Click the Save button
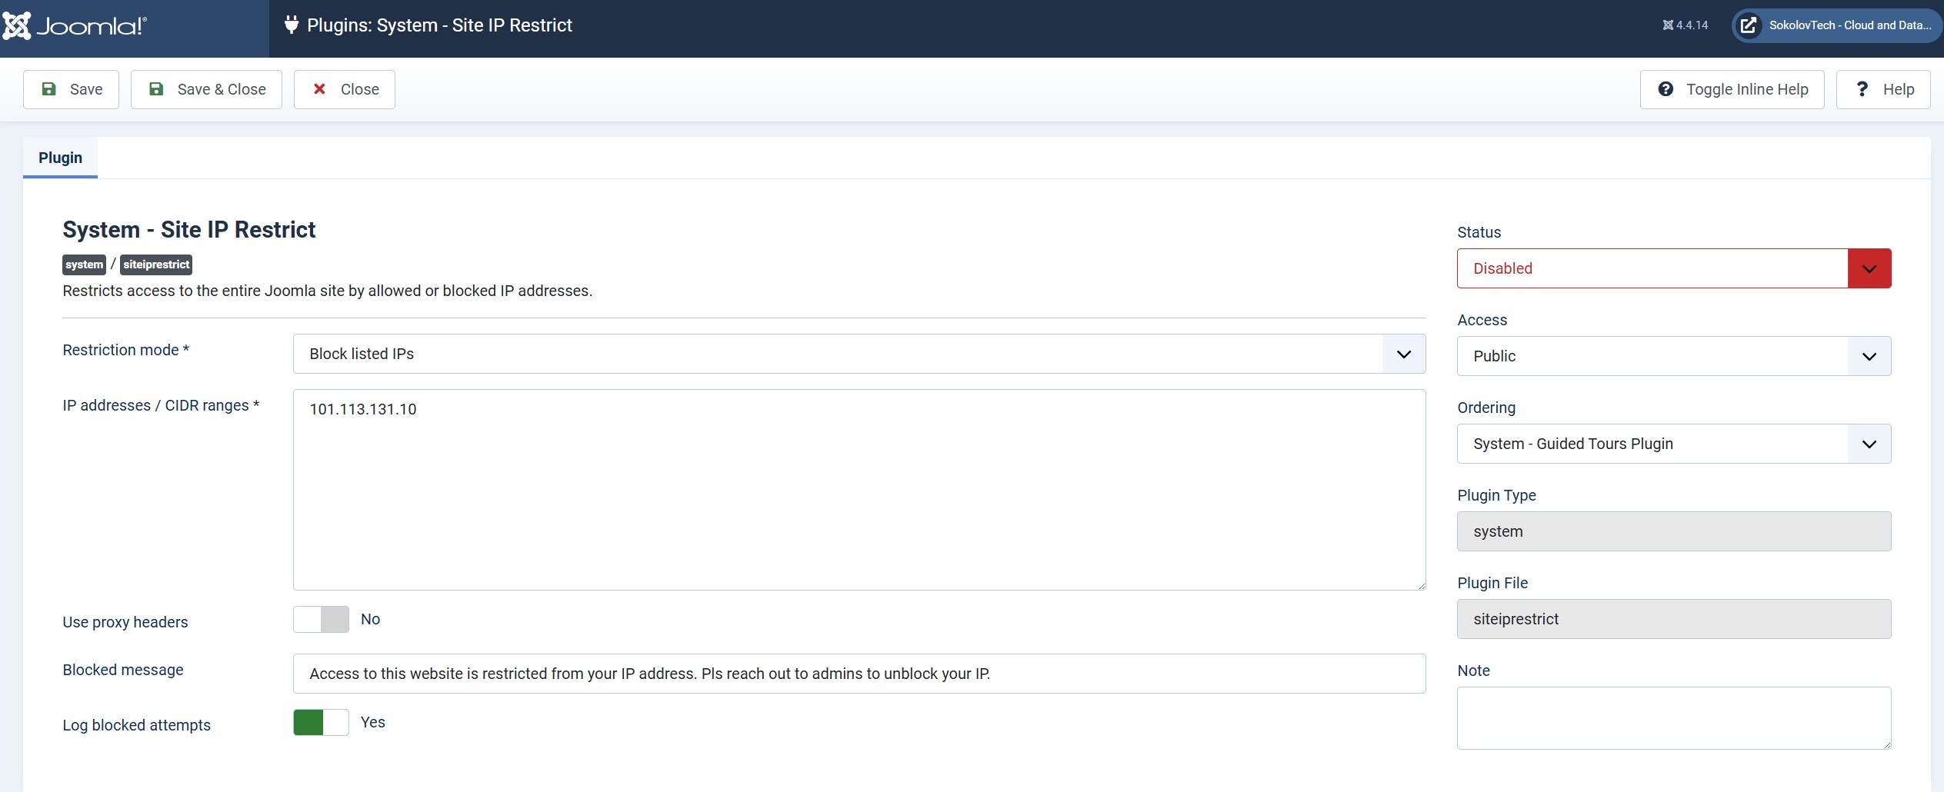 click(71, 89)
